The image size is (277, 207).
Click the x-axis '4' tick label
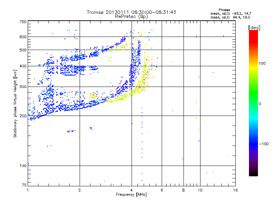tap(132, 190)
